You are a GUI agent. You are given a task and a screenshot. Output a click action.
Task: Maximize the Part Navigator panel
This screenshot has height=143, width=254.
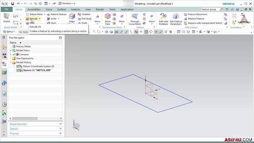[60, 38]
